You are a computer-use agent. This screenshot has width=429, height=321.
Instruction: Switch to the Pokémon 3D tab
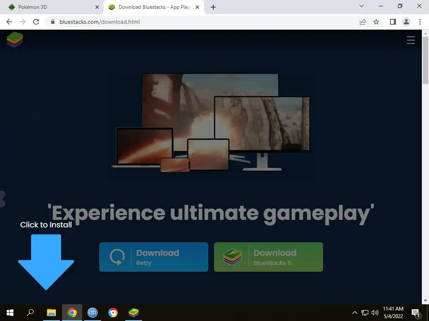click(52, 7)
